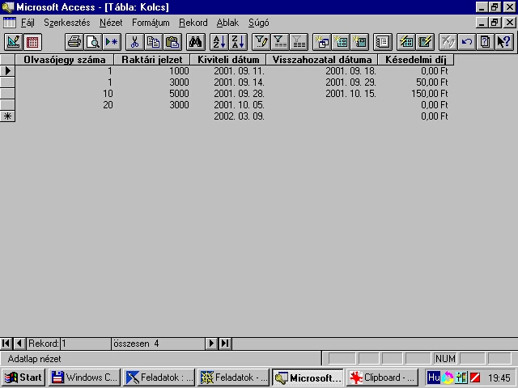
Task: Select the Kiviteli dátum column header
Action: 228,60
